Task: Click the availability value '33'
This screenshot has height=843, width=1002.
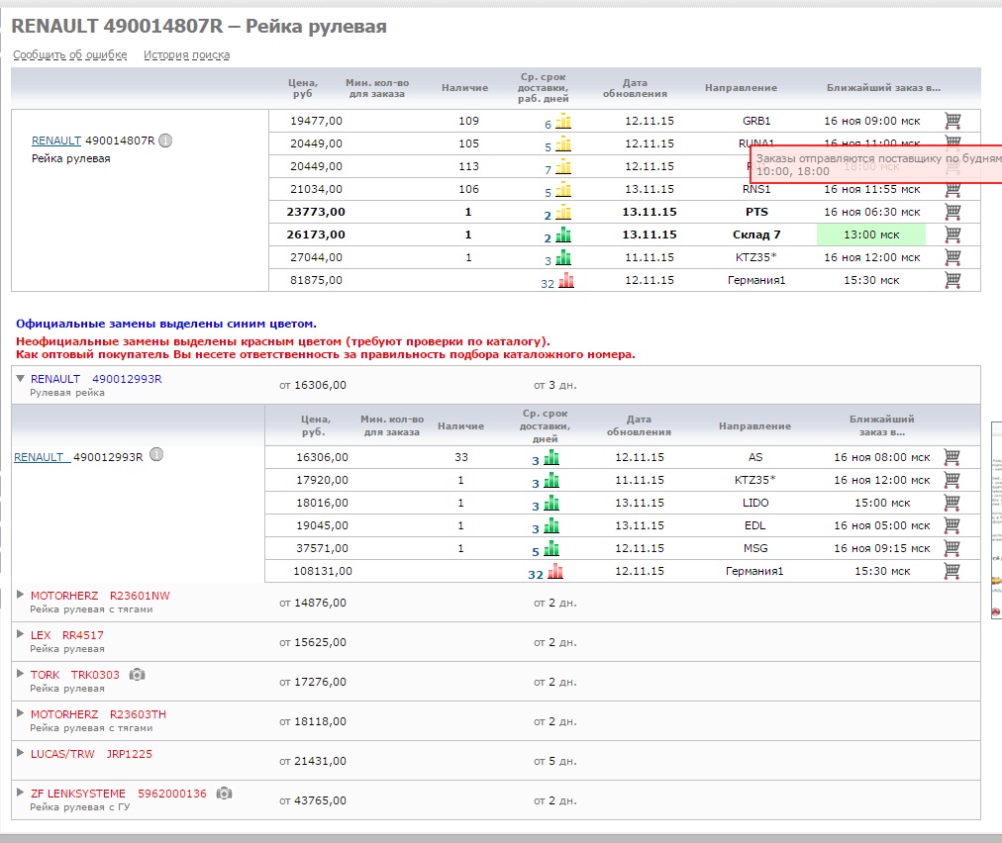Action: pyautogui.click(x=461, y=457)
